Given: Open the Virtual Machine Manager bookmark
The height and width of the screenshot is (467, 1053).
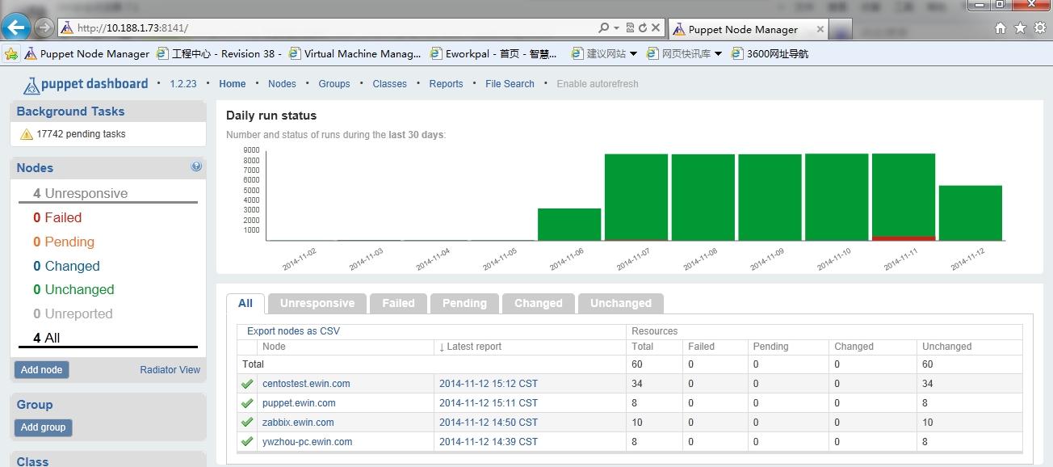Looking at the screenshot, I should 354,54.
